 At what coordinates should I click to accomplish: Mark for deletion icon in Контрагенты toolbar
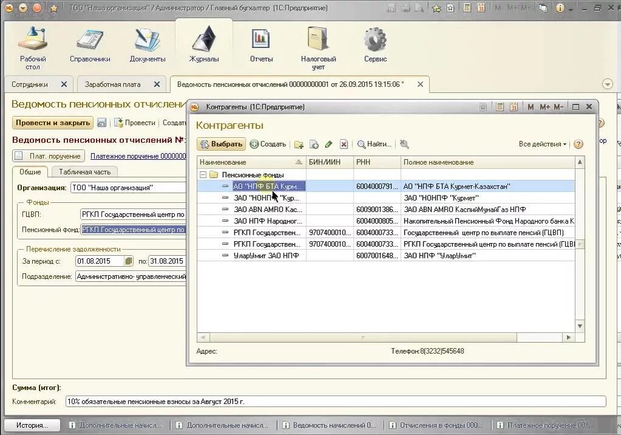344,144
